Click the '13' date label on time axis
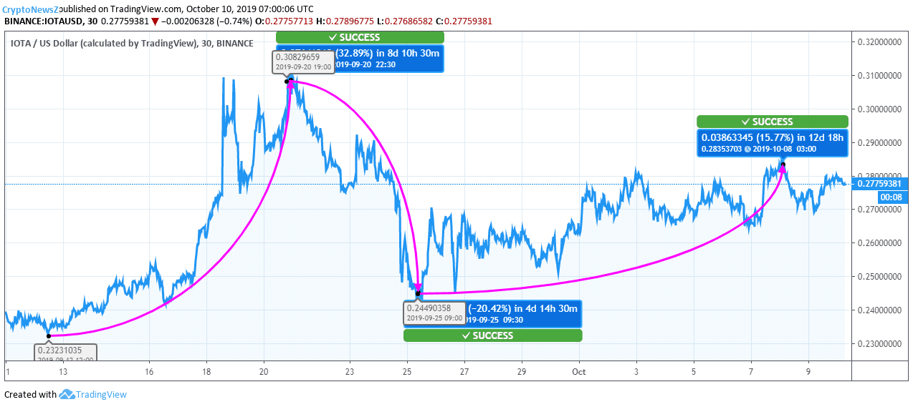Image resolution: width=913 pixels, height=407 pixels. pyautogui.click(x=63, y=372)
